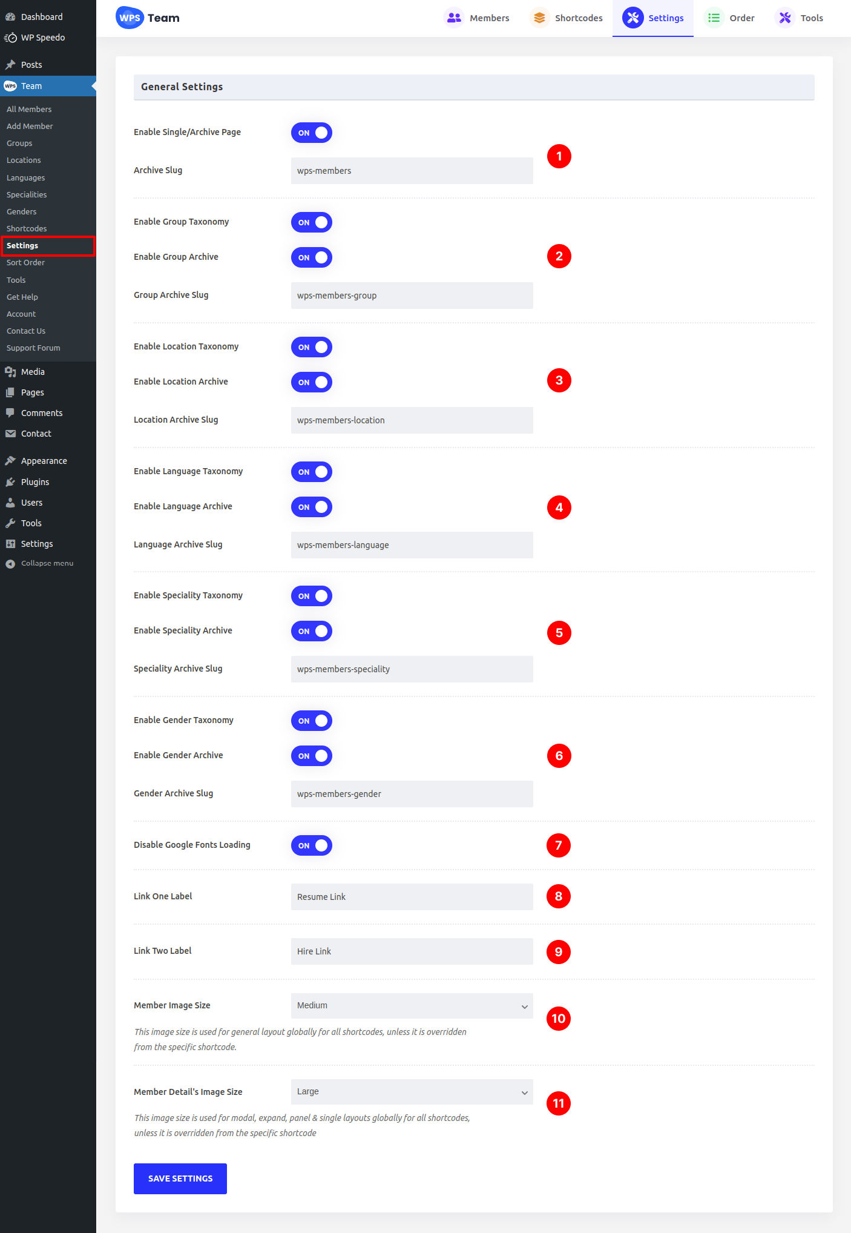Open Sort Order in the Team submenu
The height and width of the screenshot is (1233, 851).
pyautogui.click(x=25, y=263)
